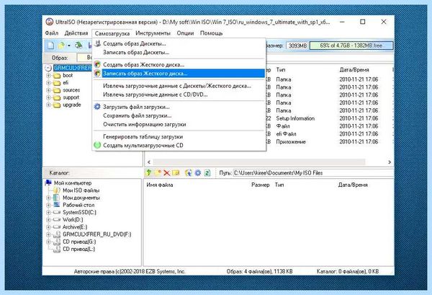Expand the Рабочий стол node
This screenshot has height=295, width=432.
48,205
